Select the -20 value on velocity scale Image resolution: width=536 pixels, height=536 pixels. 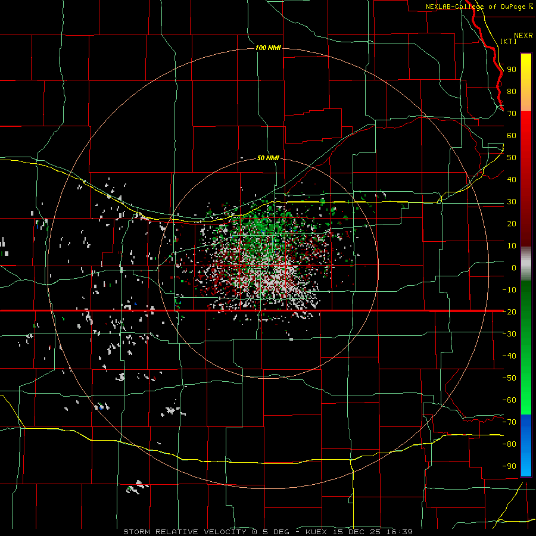pos(509,311)
